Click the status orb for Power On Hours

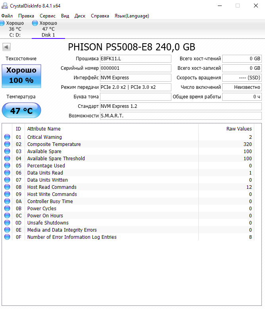[7, 215]
